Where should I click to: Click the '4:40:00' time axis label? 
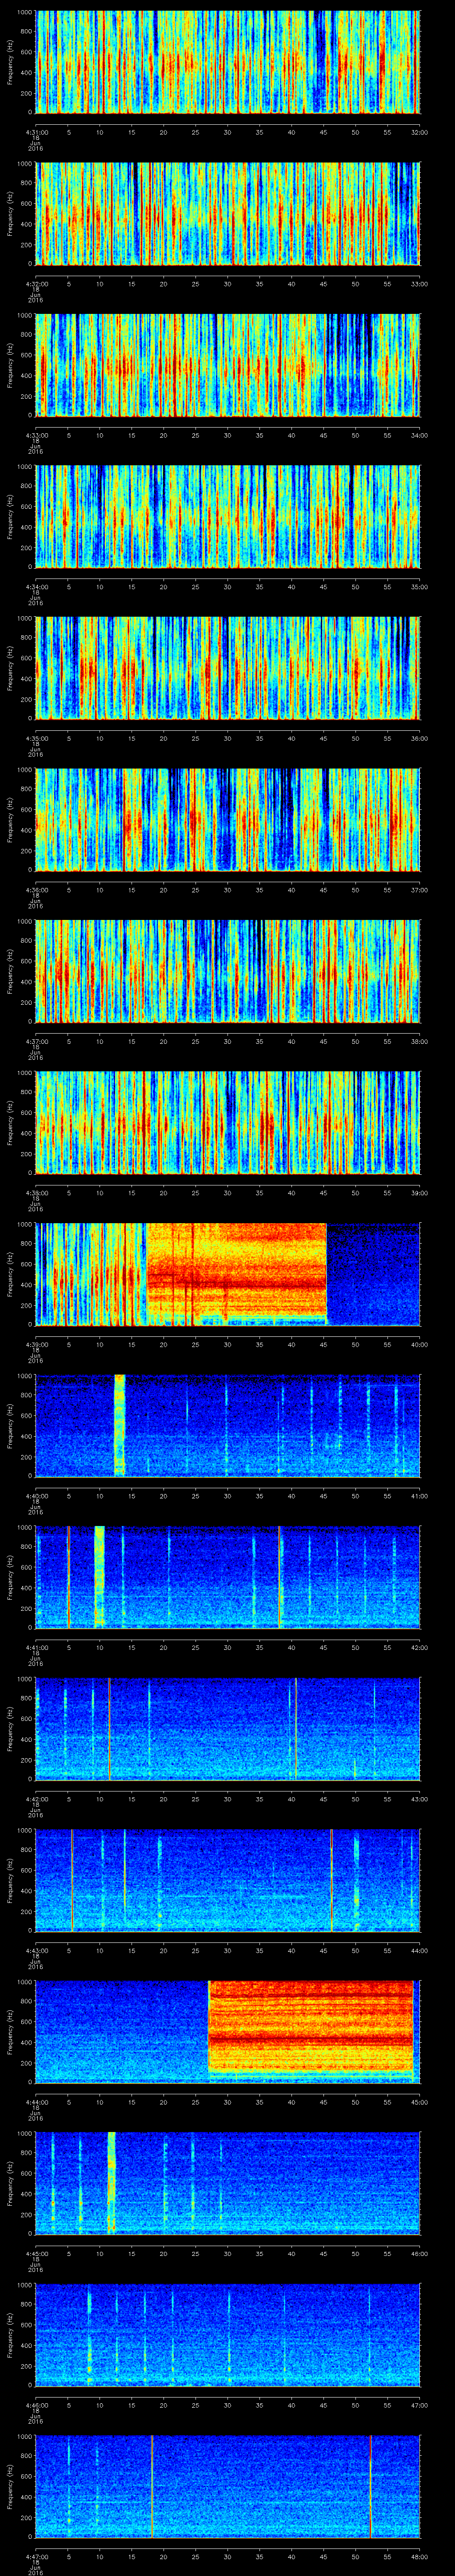coord(36,1495)
